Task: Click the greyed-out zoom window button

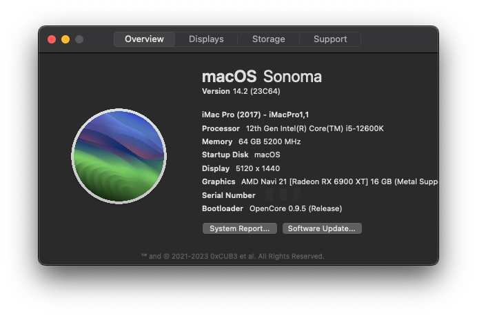Action: (79, 39)
